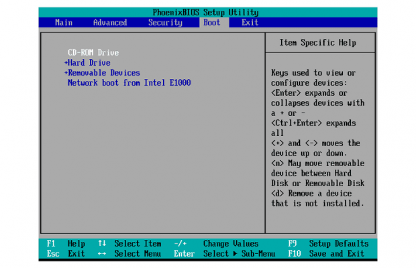416x268 pixels.
Task: Go to the Security tab
Action: tap(165, 23)
